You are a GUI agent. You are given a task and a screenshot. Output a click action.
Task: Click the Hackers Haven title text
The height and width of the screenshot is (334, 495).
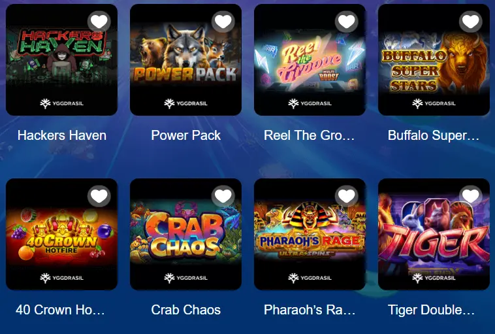(x=62, y=135)
